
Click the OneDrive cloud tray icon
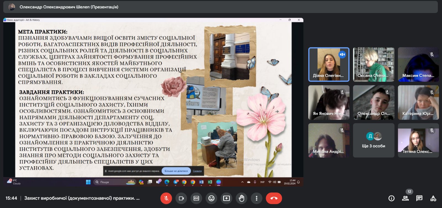tap(249, 182)
